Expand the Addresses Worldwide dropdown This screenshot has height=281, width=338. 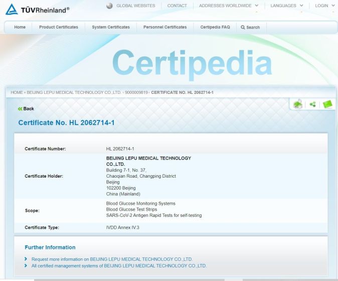coord(229,6)
